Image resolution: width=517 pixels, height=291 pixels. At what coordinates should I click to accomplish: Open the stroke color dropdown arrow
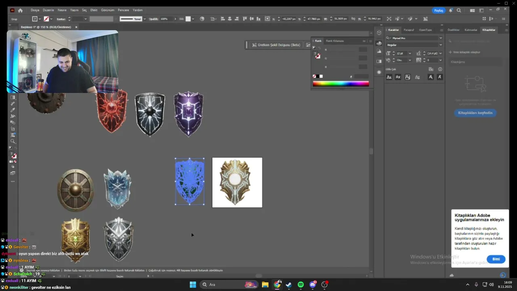tap(51, 19)
